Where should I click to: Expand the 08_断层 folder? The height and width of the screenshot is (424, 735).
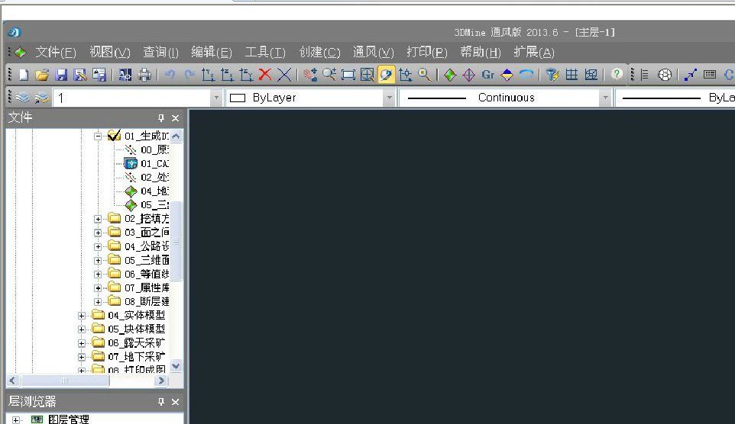pos(98,302)
